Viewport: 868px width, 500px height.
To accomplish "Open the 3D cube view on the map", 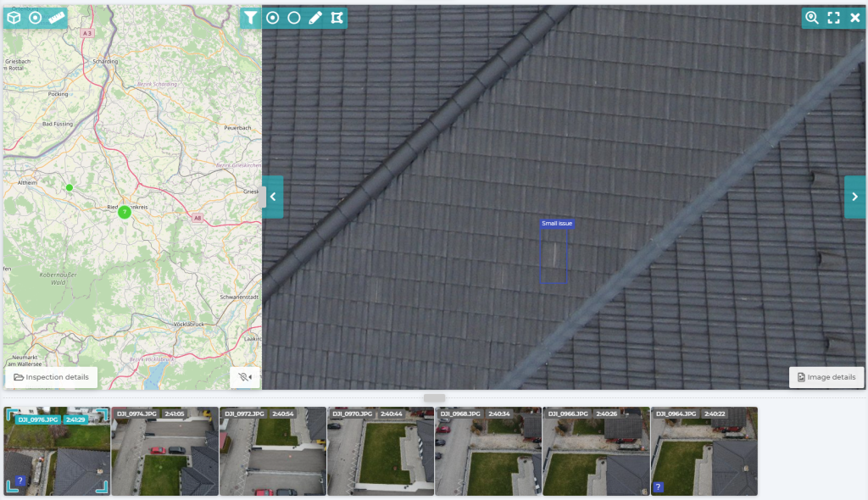I will 14,18.
